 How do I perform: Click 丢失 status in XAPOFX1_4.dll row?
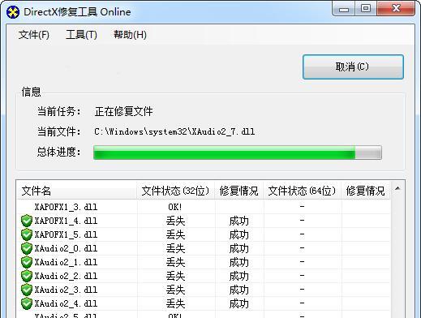tap(175, 221)
